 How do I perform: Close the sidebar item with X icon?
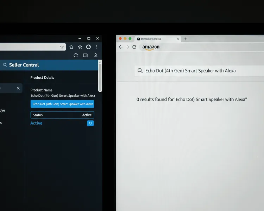[x=18, y=88]
